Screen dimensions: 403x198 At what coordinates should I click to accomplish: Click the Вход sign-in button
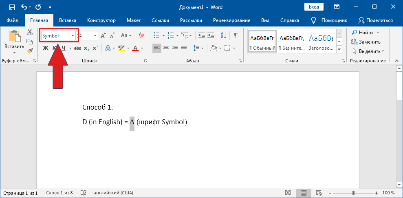314,7
